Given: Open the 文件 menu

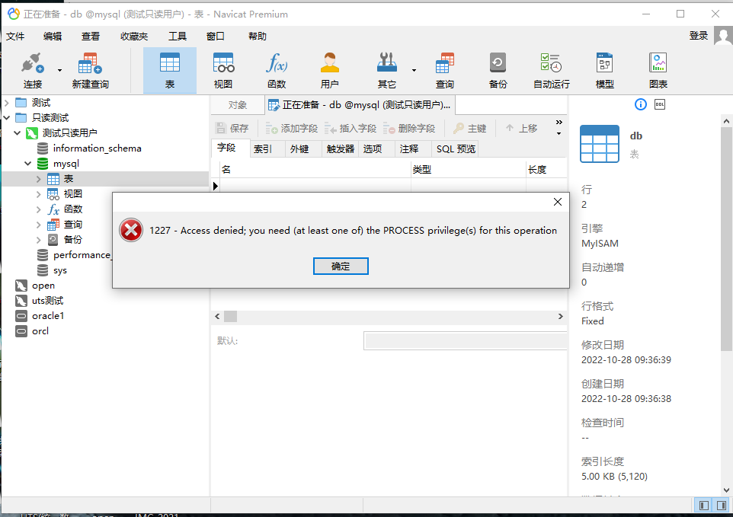Looking at the screenshot, I should 15,37.
